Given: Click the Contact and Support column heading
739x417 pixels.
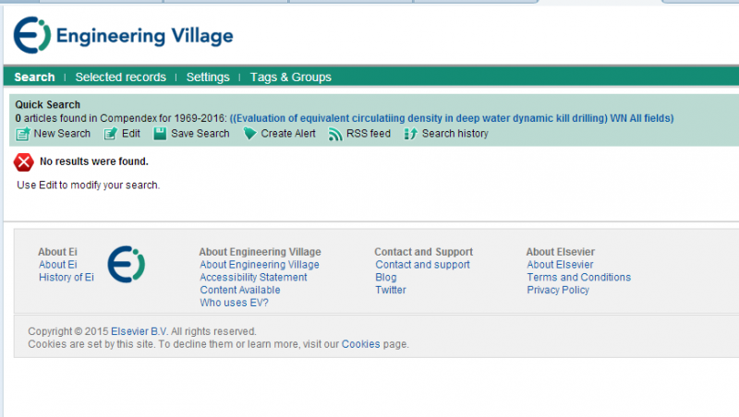Looking at the screenshot, I should pos(424,252).
